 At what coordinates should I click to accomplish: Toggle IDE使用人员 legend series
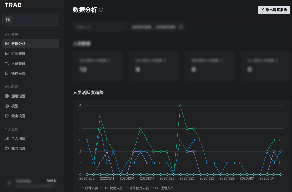111,188
